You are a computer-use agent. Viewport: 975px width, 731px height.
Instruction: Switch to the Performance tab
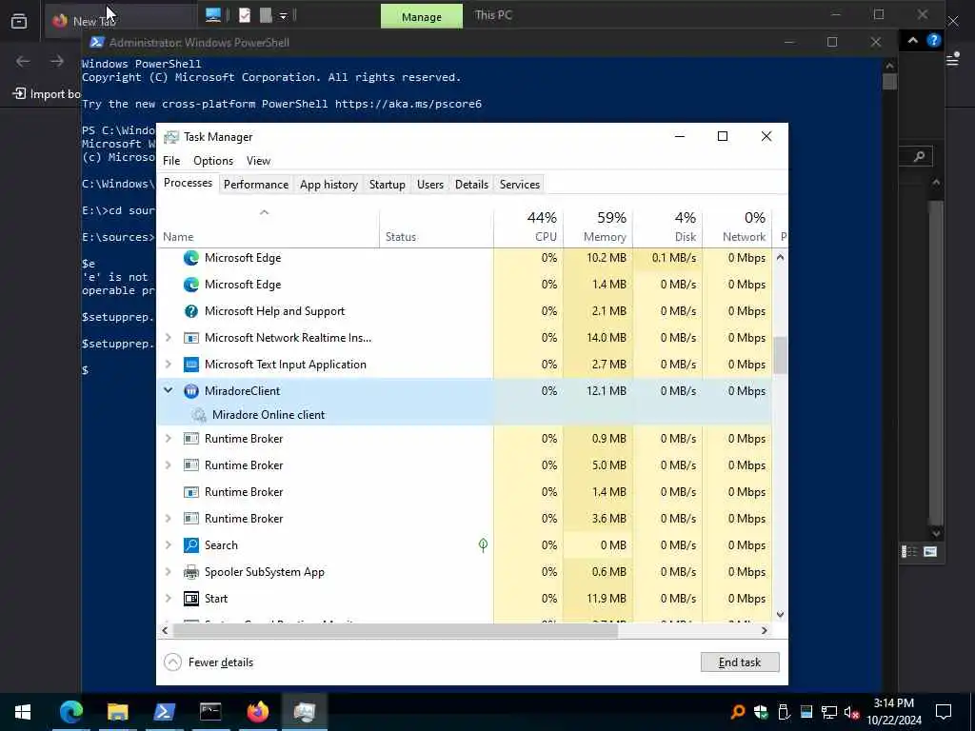tap(256, 185)
